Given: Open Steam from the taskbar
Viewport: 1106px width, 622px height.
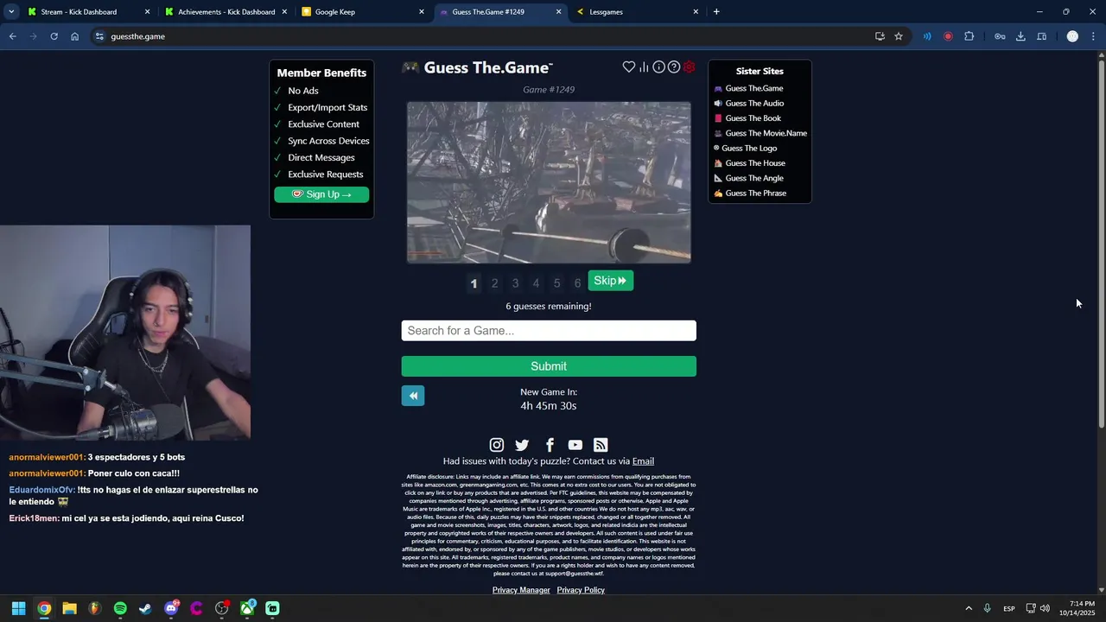Looking at the screenshot, I should coord(145,608).
